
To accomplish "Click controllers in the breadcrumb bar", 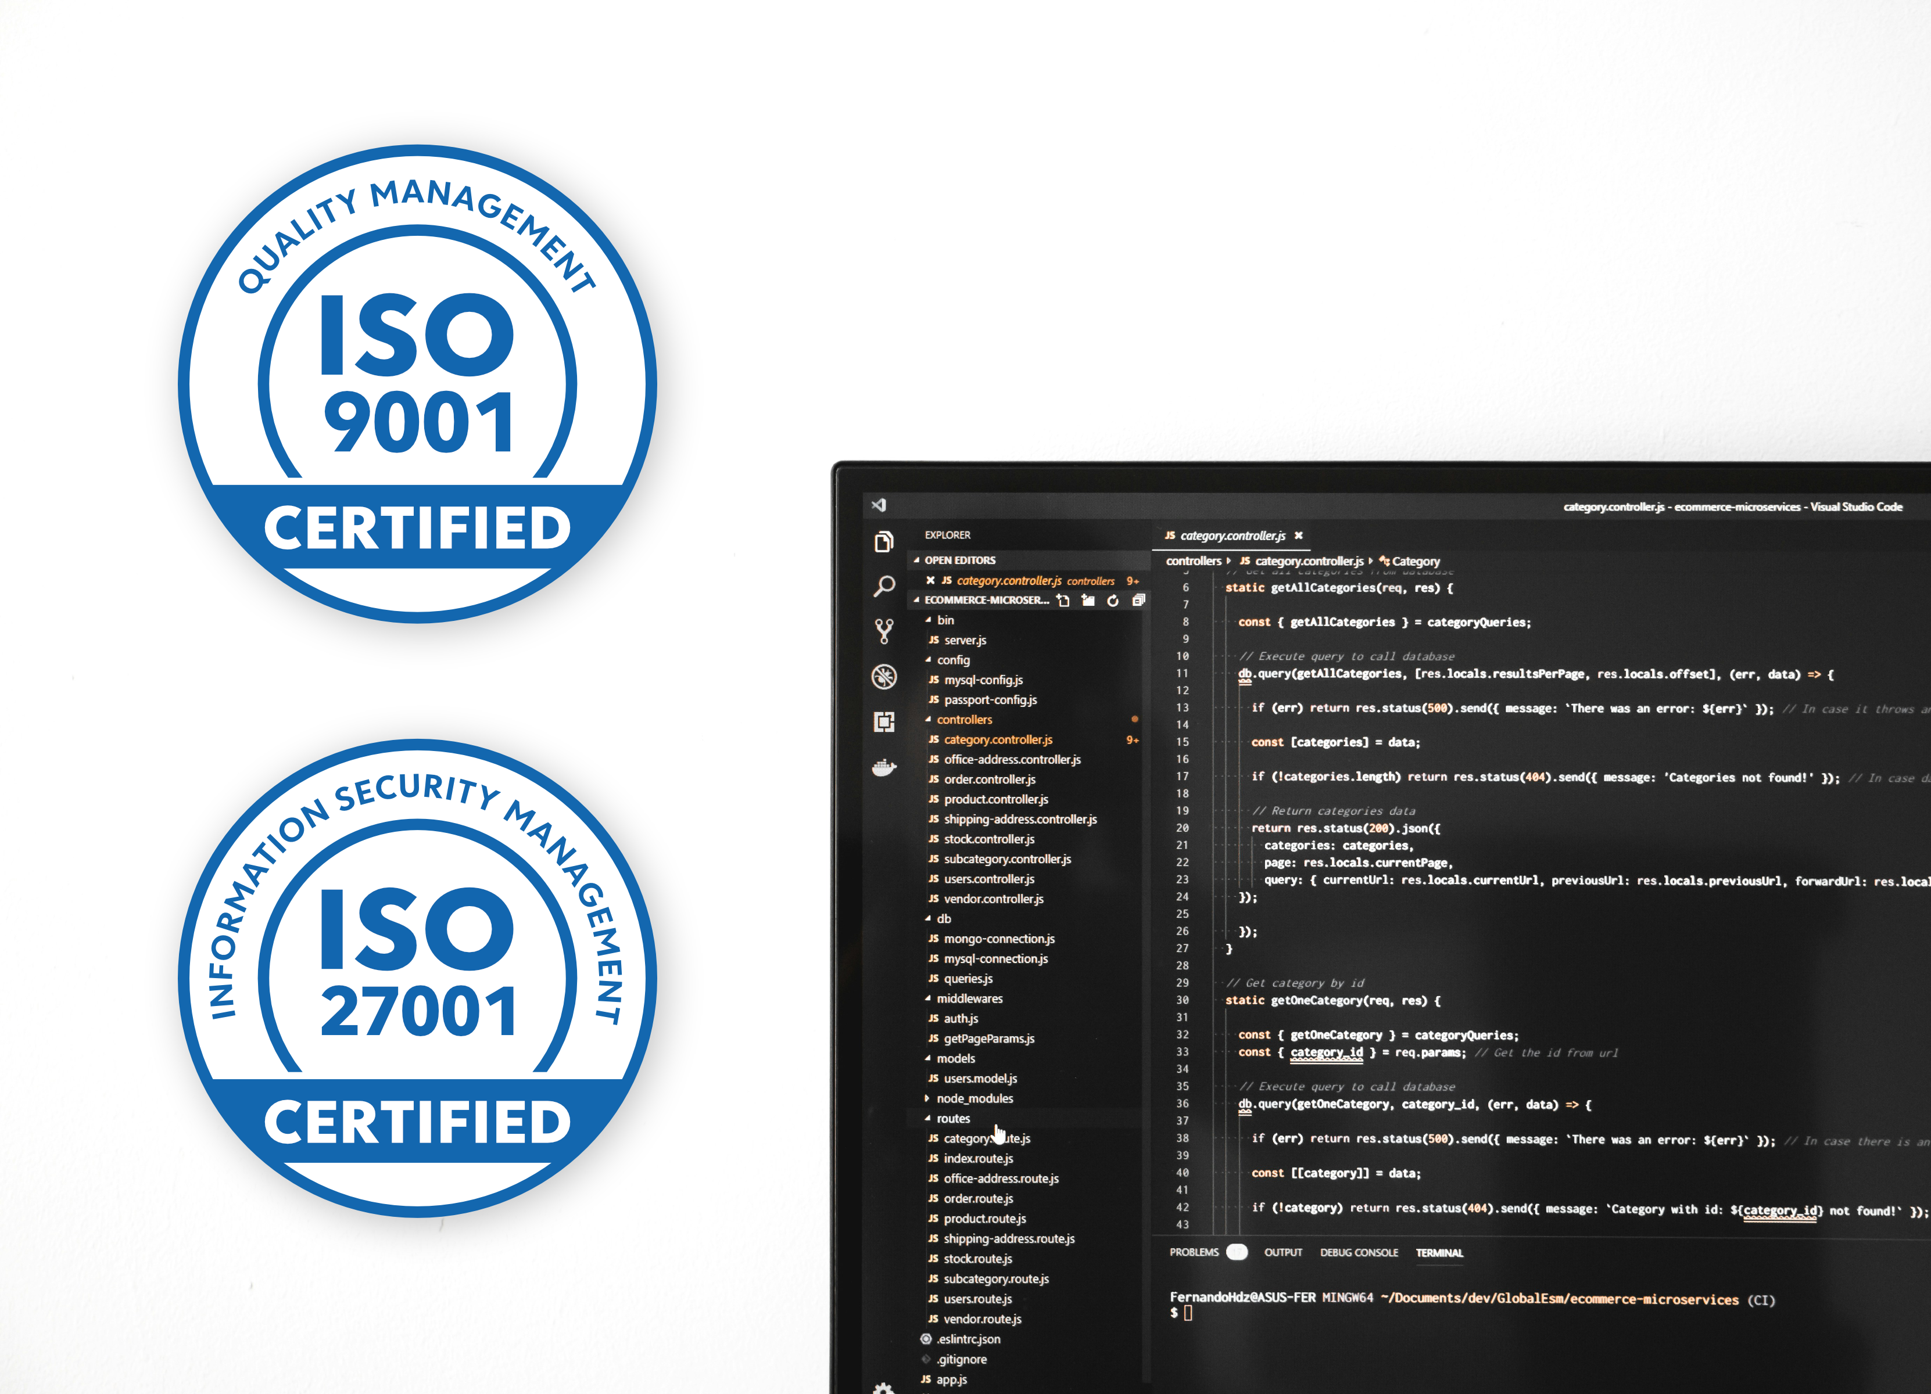I will pyautogui.click(x=1195, y=561).
